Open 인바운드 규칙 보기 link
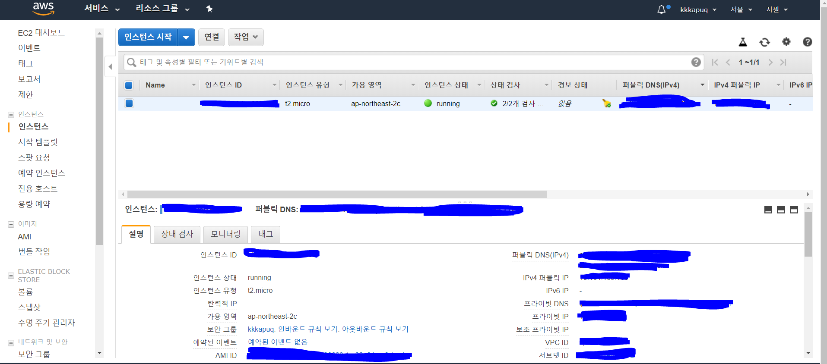827x364 pixels. (x=308, y=329)
